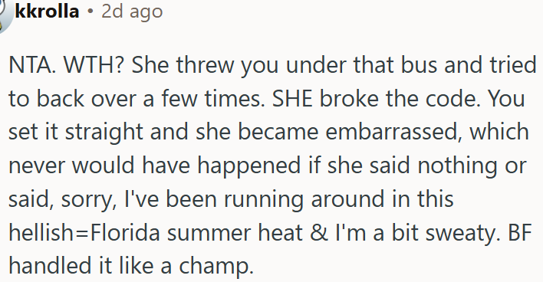Click the word 'happened' in the comment
This screenshot has height=282, width=543.
click(x=249, y=166)
